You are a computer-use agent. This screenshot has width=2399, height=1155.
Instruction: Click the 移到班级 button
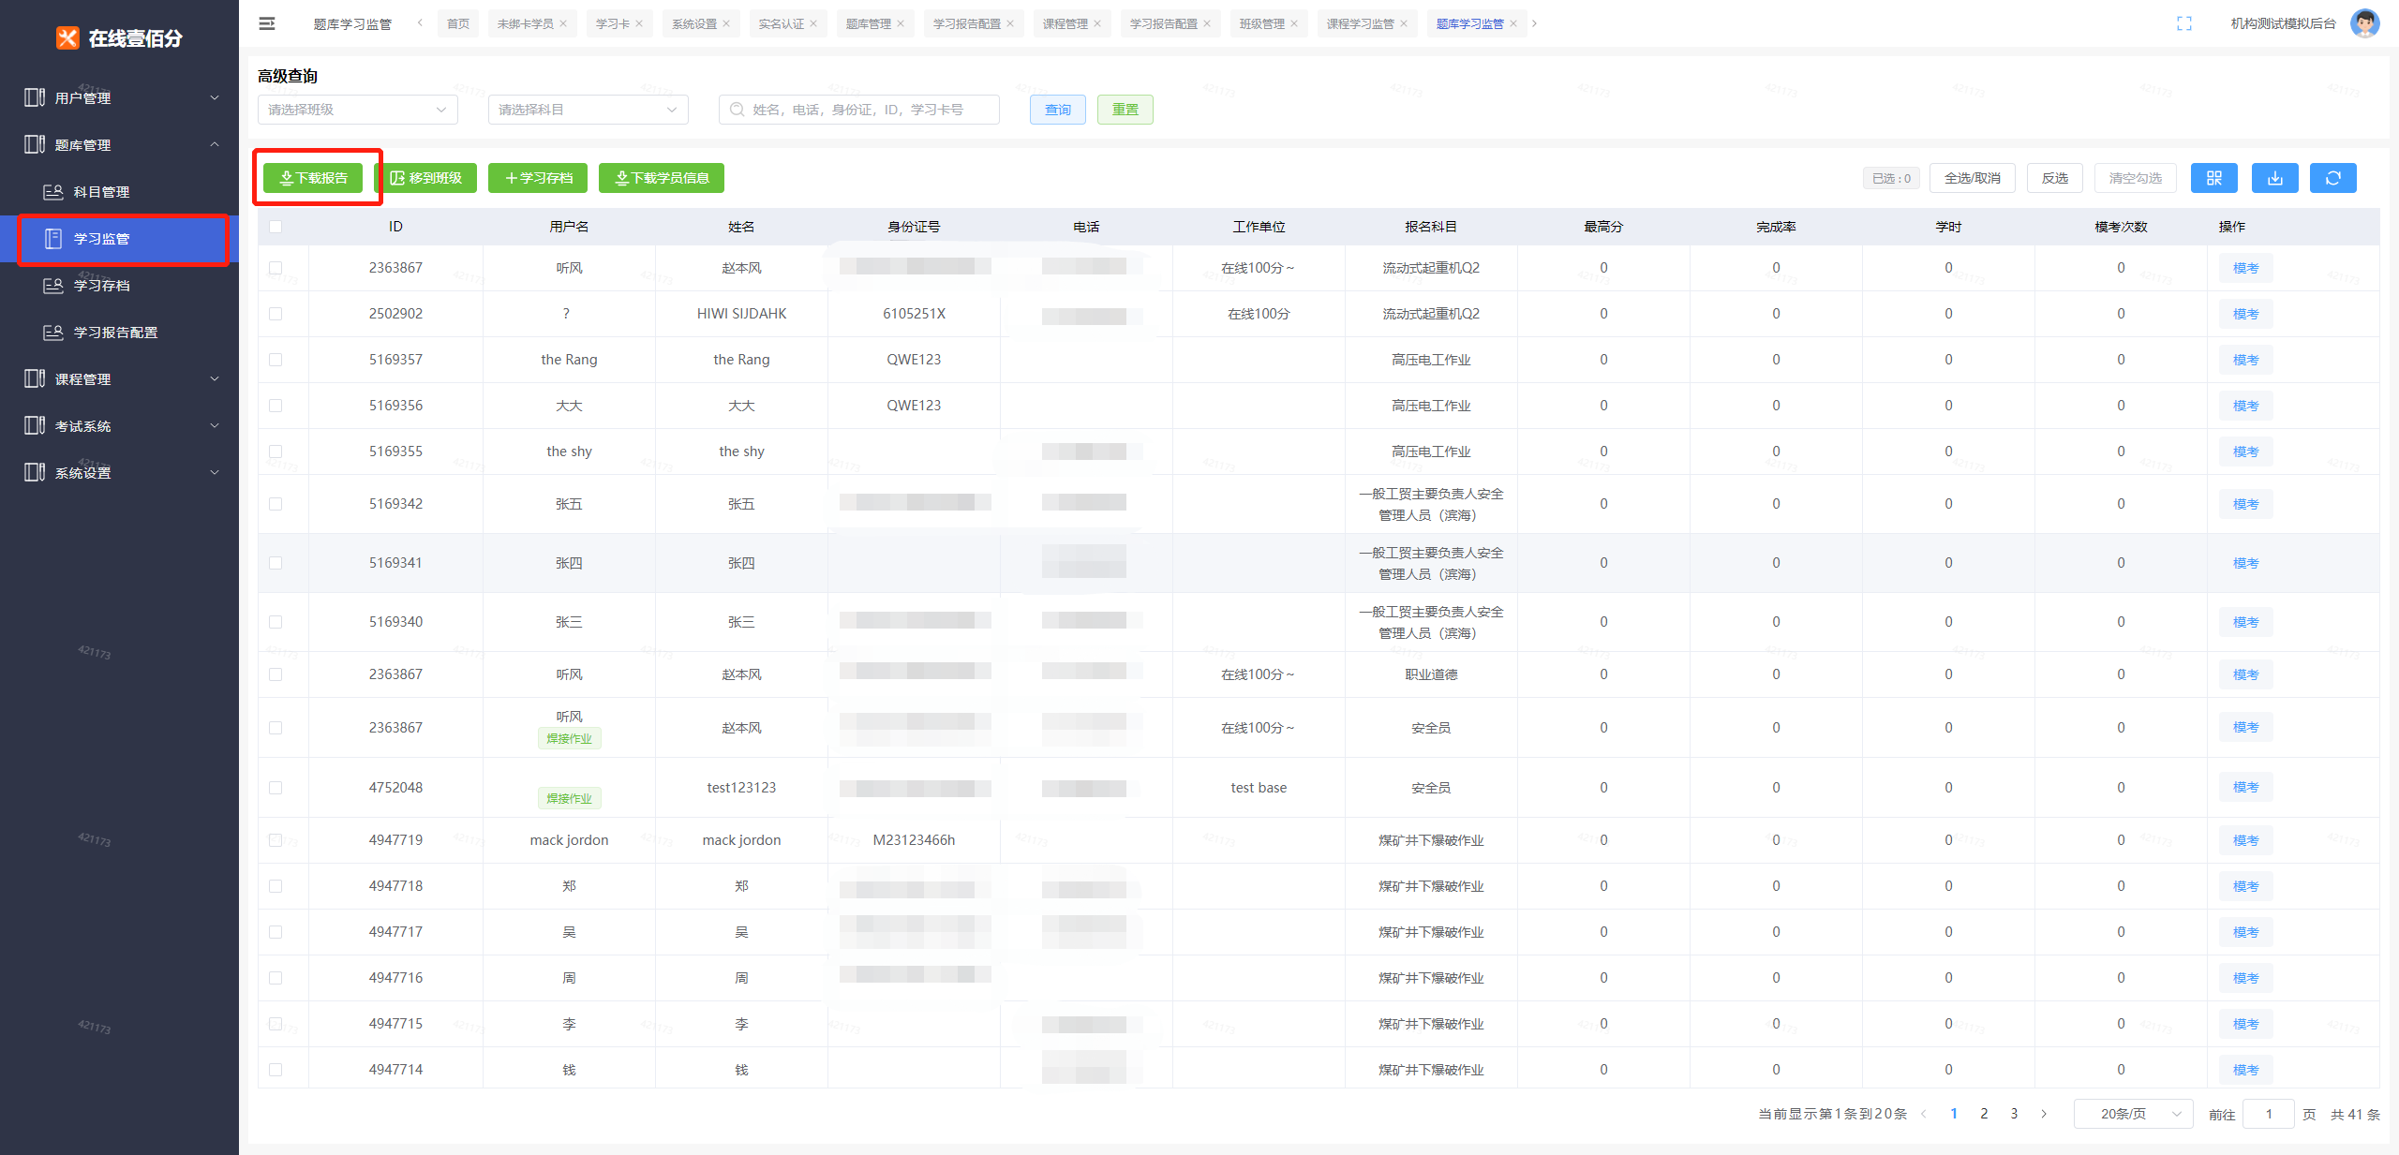[x=425, y=178]
